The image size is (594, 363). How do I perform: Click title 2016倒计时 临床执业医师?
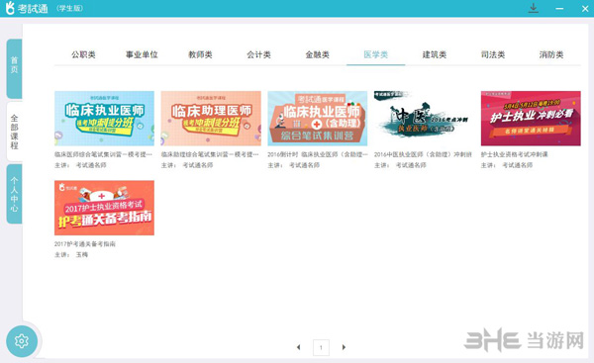click(318, 154)
